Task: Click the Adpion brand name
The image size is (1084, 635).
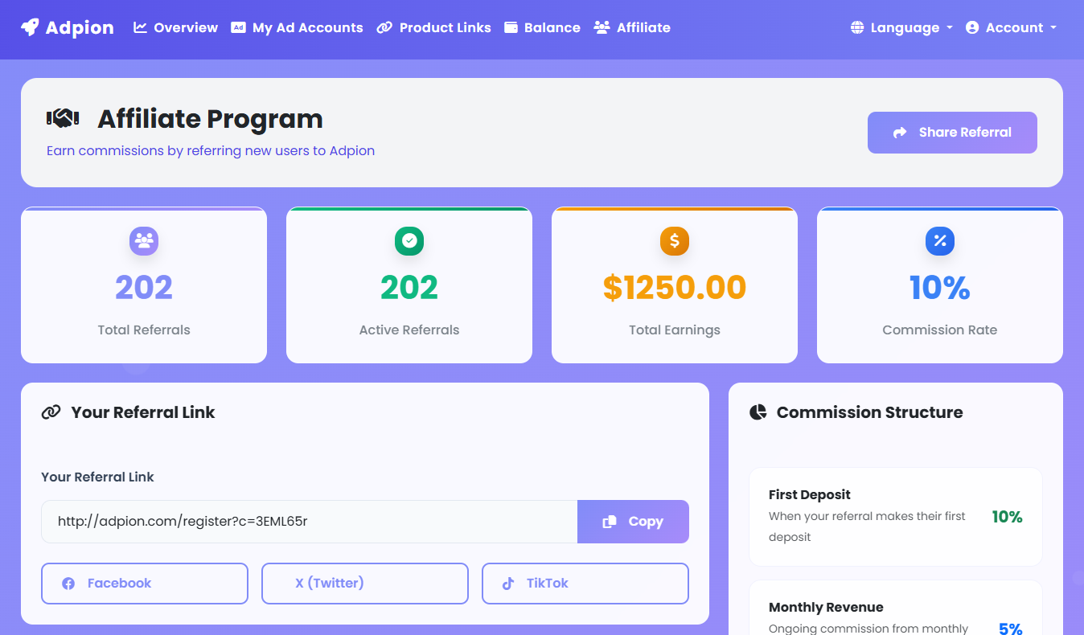Action: tap(80, 27)
